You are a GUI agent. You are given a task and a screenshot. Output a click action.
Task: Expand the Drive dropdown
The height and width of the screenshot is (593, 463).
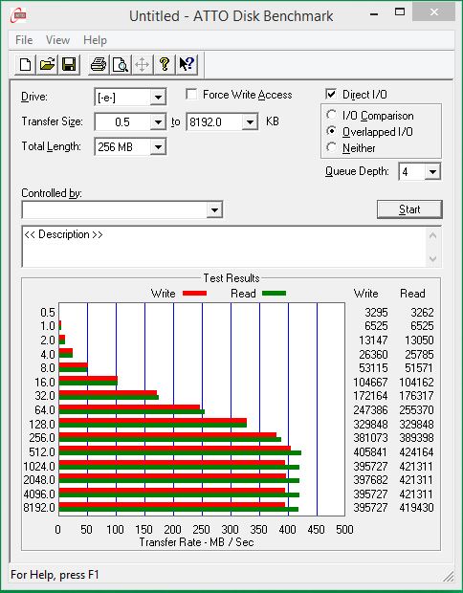coord(157,98)
